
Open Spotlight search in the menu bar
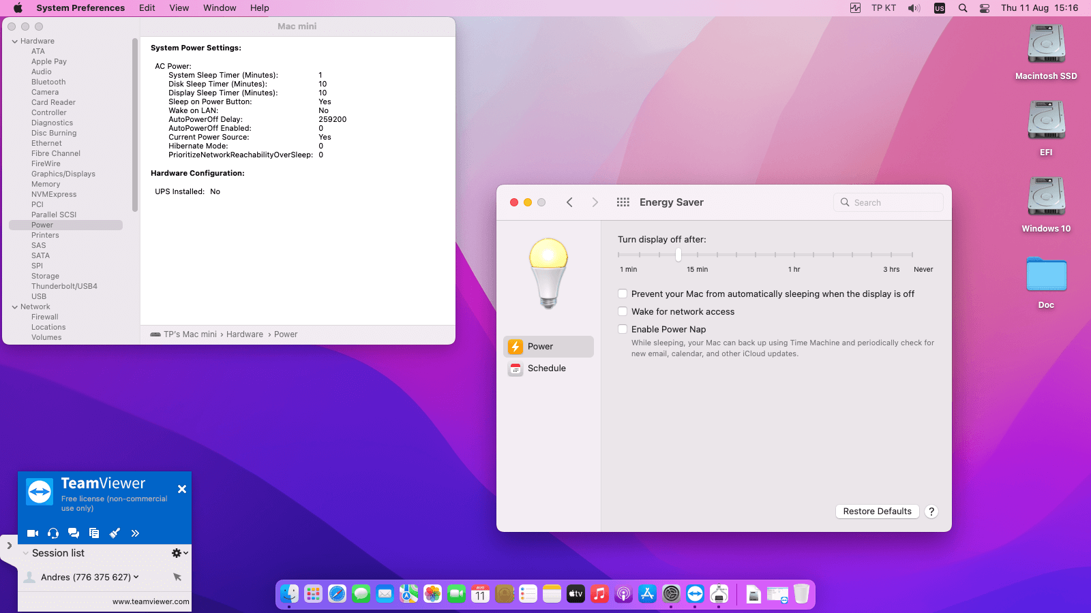click(x=963, y=8)
